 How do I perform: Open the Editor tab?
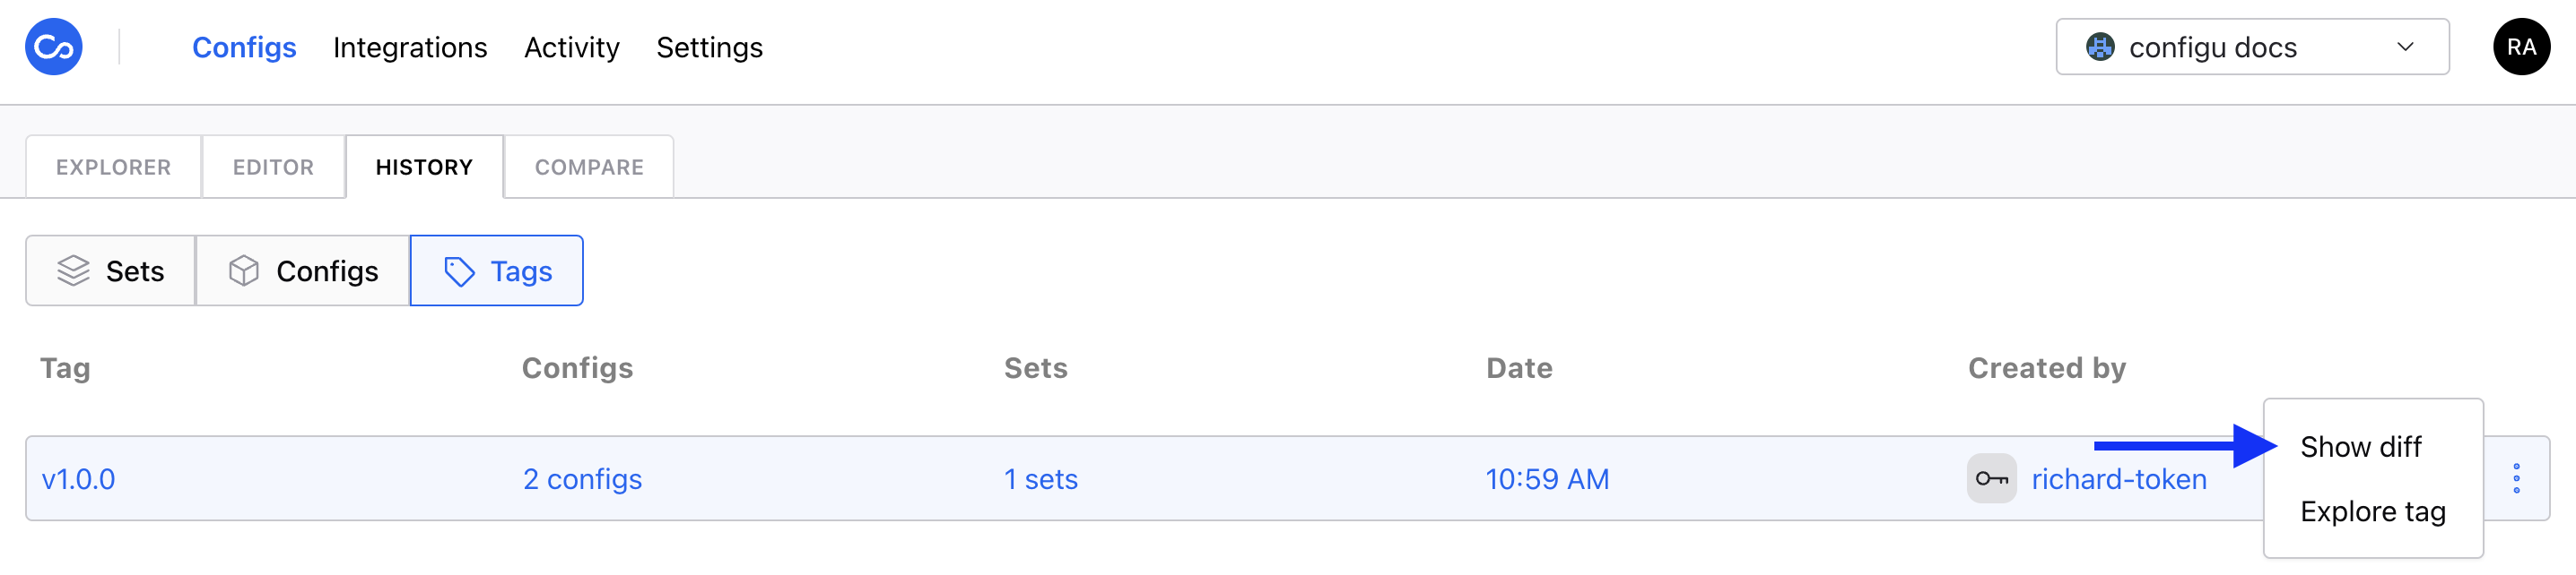point(273,167)
